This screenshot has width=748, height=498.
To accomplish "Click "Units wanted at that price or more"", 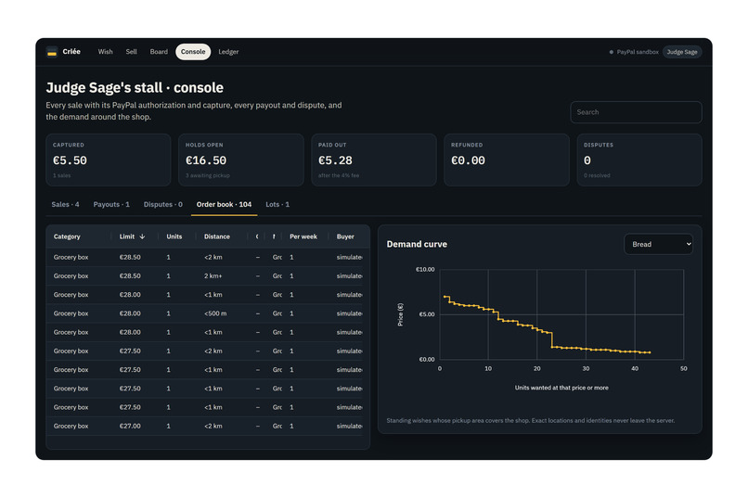I will [561, 388].
